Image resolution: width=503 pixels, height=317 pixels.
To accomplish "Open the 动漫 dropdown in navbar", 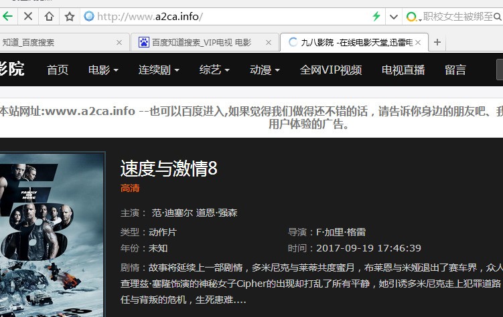I will tap(265, 70).
